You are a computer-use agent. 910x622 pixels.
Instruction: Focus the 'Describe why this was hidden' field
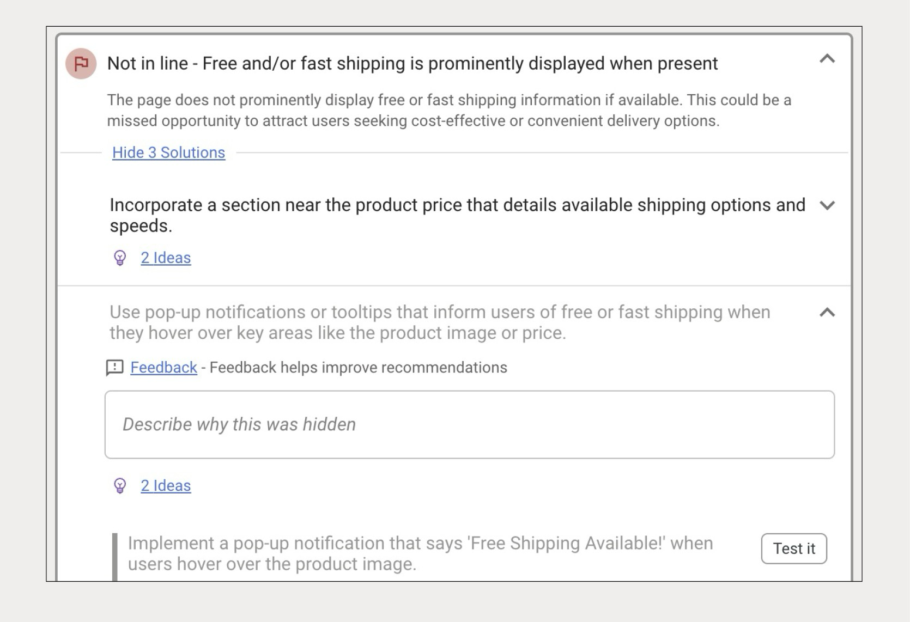coord(469,424)
